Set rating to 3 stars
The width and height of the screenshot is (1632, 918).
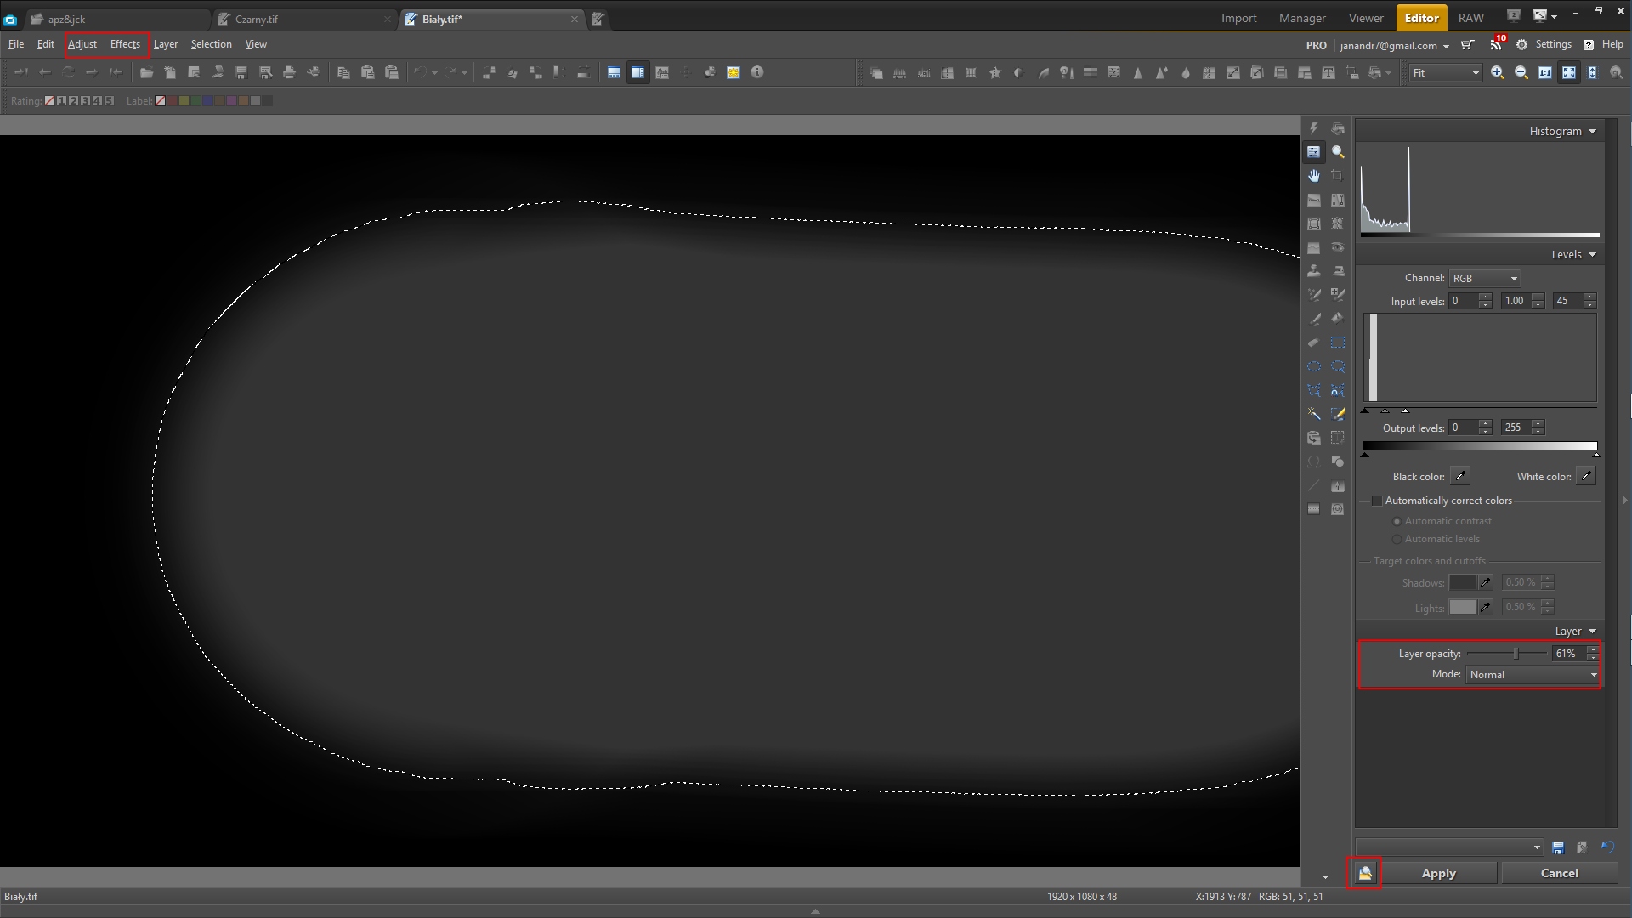tap(85, 101)
